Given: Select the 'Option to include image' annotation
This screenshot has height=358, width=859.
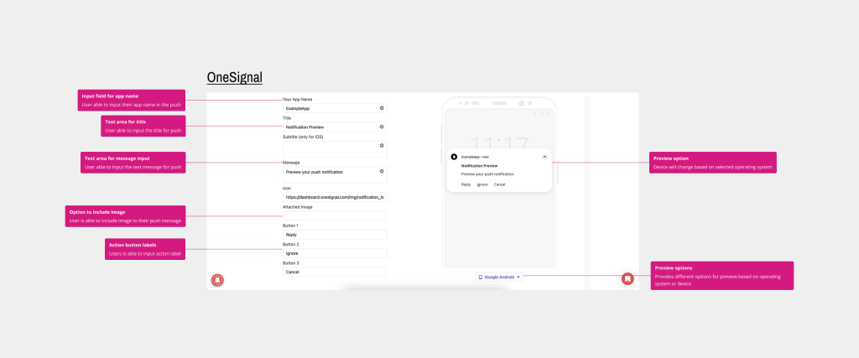Looking at the screenshot, I should point(124,216).
